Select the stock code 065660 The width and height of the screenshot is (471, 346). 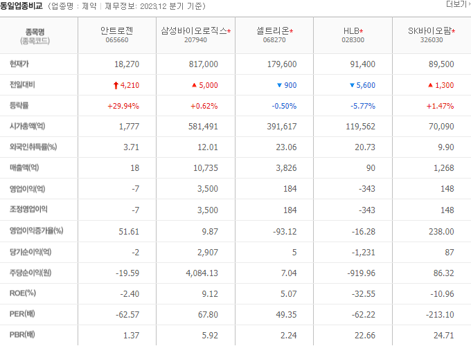[117, 40]
